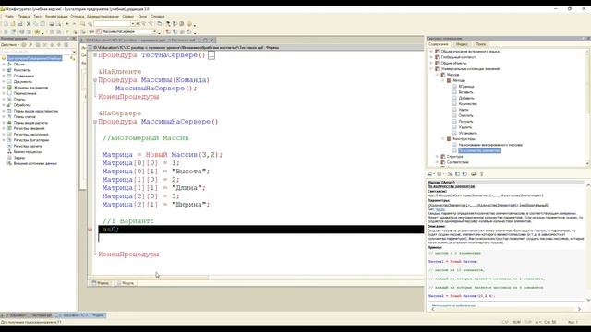Click the New document toolbar icon
This screenshot has height=332, width=591.
[x=6, y=24]
